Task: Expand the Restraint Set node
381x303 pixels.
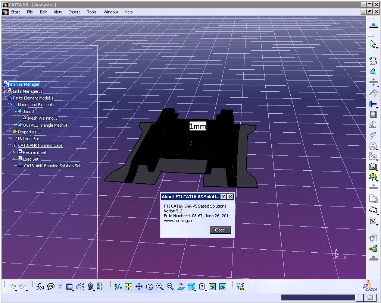Action: 14,152
